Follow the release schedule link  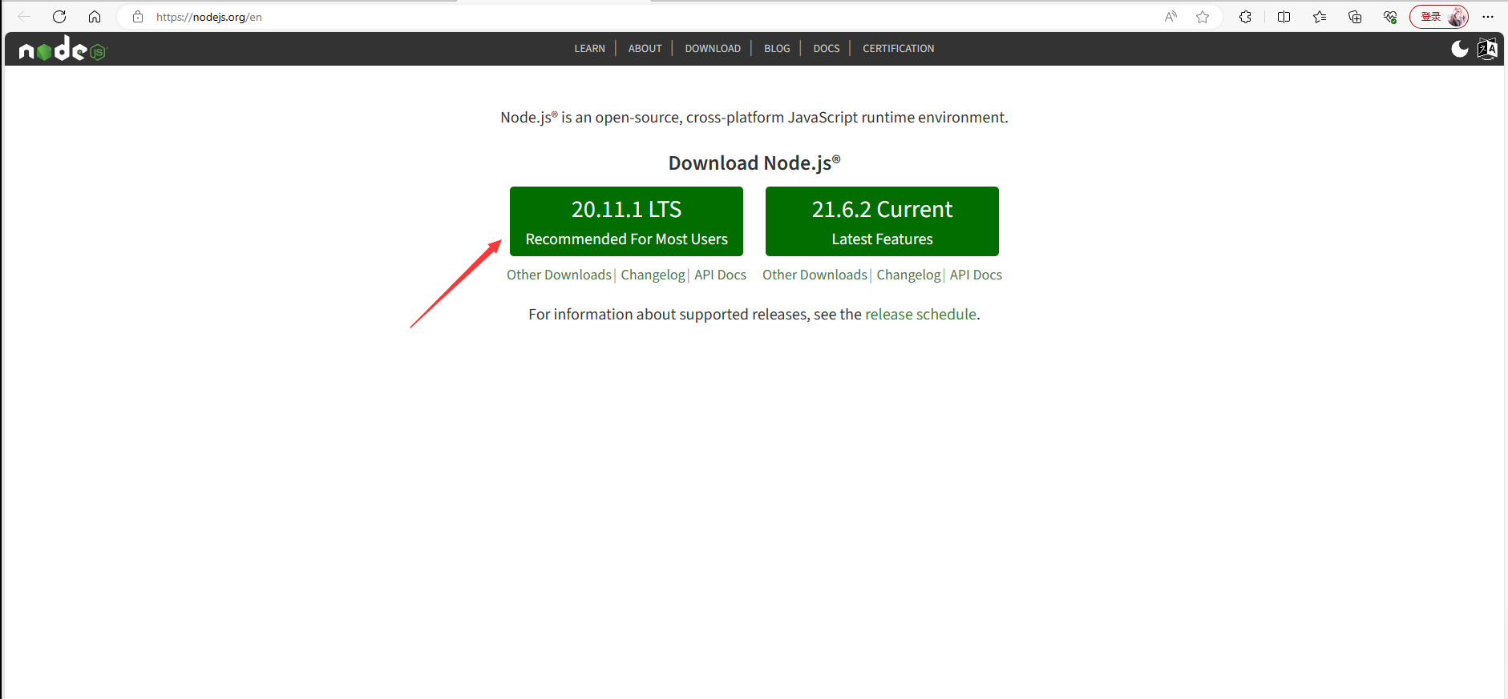pyautogui.click(x=920, y=315)
